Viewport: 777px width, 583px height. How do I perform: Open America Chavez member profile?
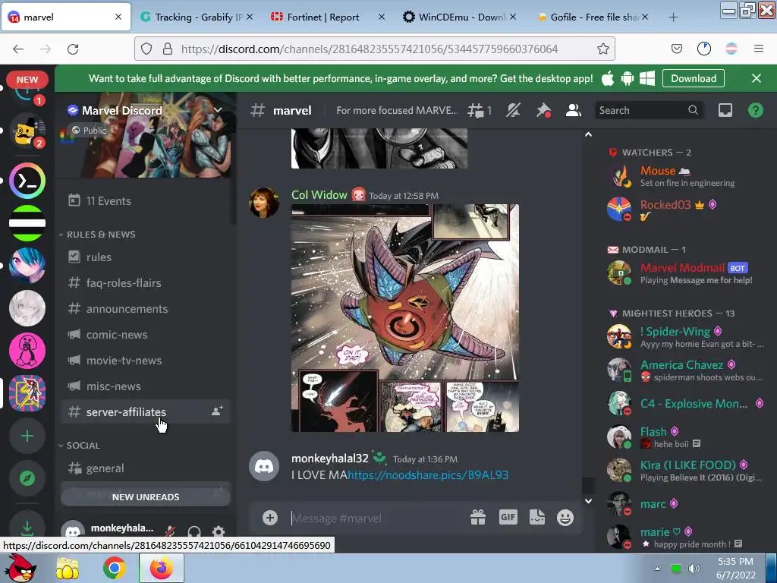(686, 370)
